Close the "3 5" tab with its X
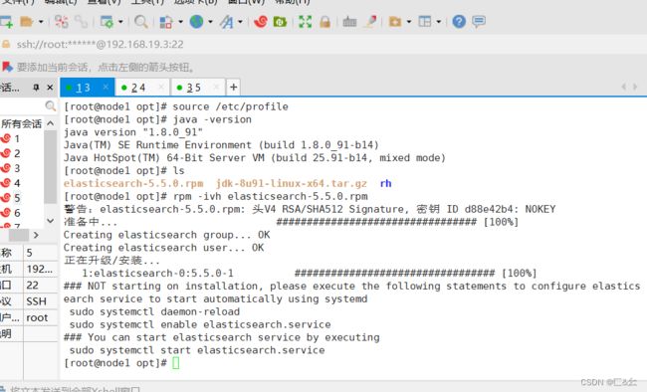Image resolution: width=647 pixels, height=392 pixels. (x=216, y=87)
